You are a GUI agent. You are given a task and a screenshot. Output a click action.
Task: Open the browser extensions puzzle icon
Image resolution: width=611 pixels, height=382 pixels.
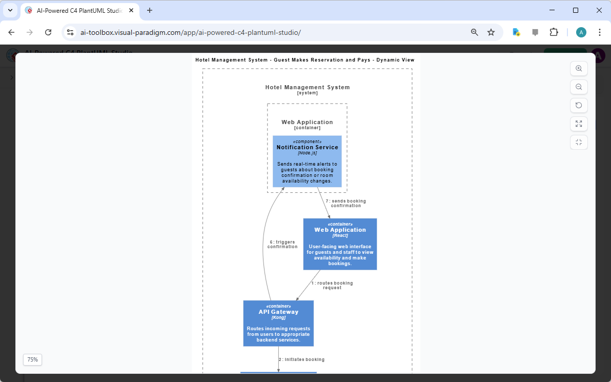coord(554,32)
